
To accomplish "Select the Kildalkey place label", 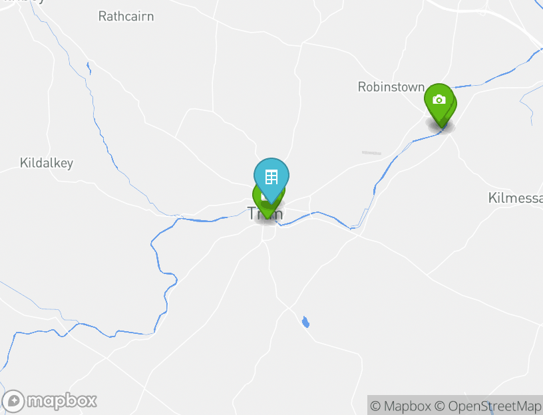I will click(x=47, y=163).
